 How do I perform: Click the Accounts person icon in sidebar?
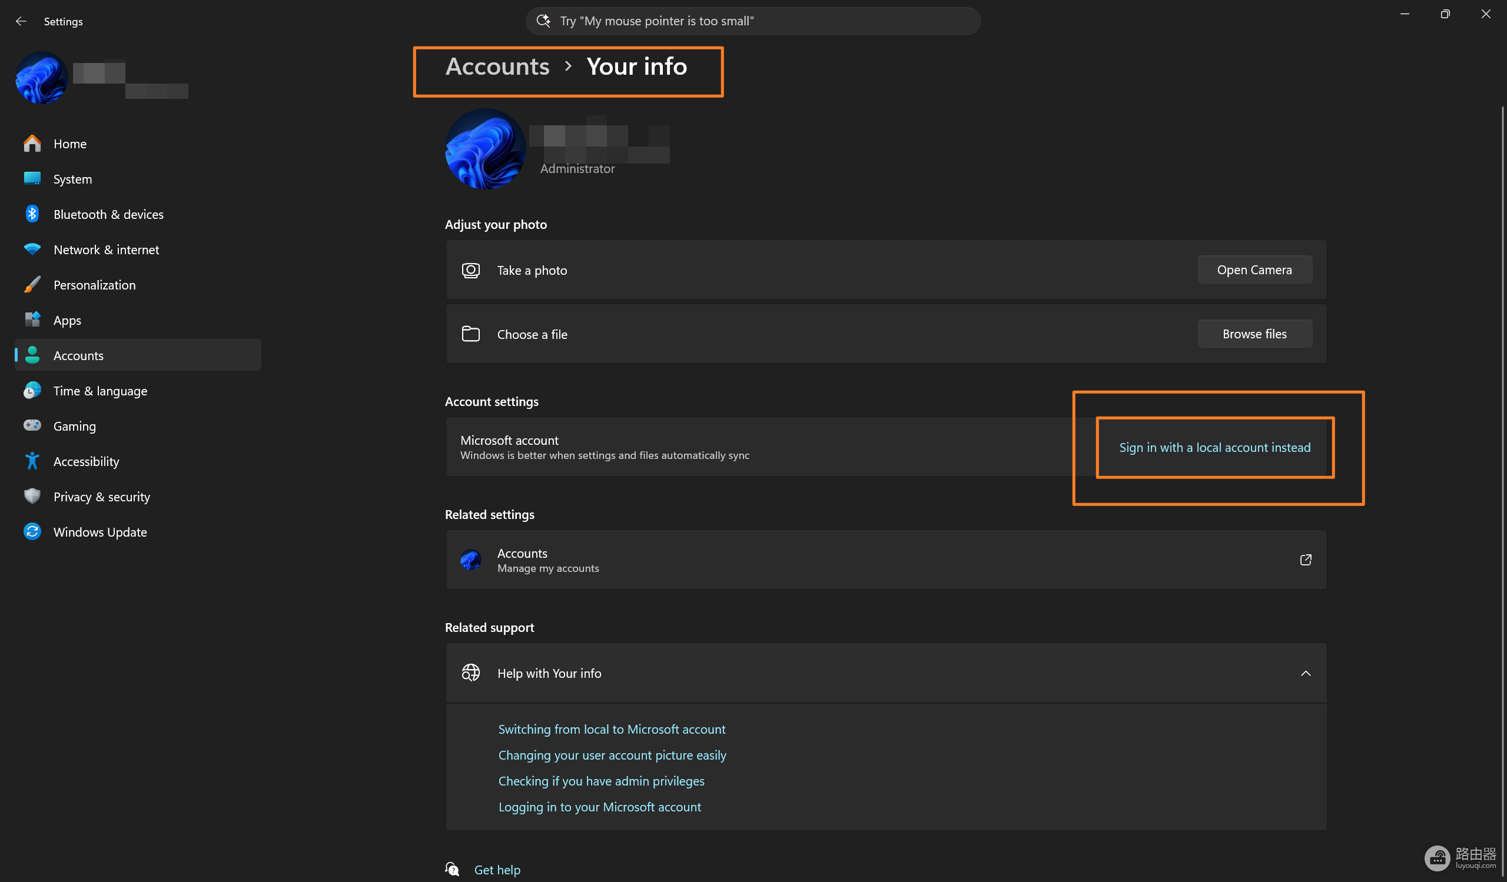(32, 355)
